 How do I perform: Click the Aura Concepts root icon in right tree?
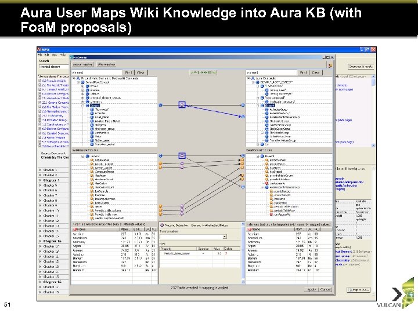pyautogui.click(x=253, y=78)
